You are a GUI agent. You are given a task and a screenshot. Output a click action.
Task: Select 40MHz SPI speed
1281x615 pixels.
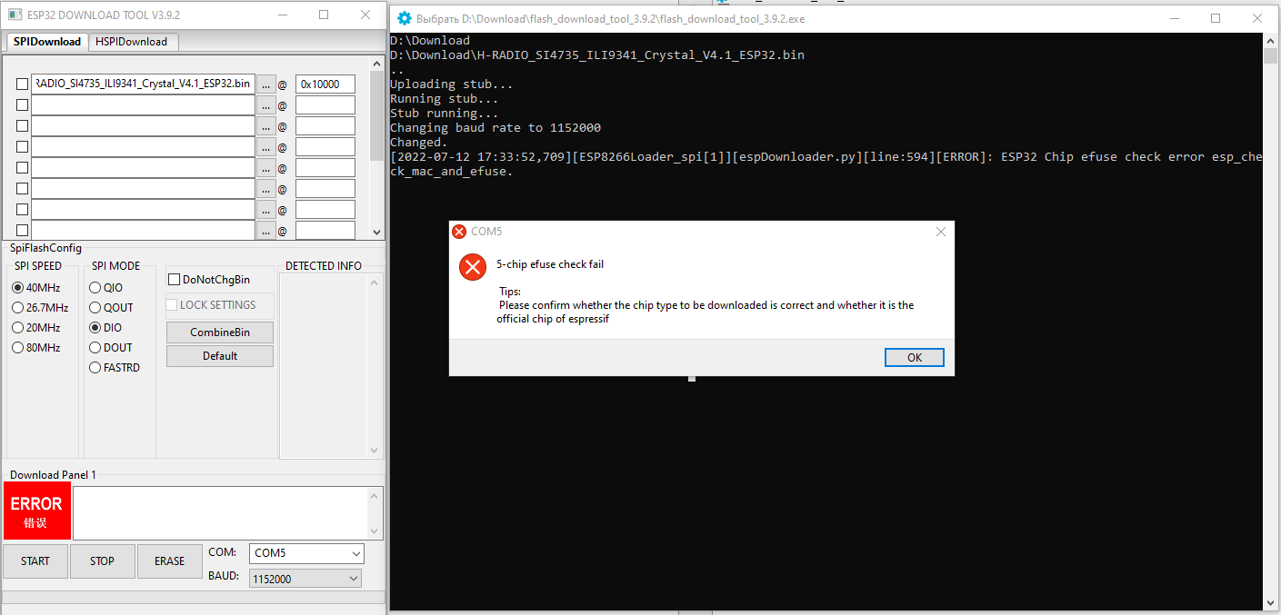pyautogui.click(x=18, y=287)
